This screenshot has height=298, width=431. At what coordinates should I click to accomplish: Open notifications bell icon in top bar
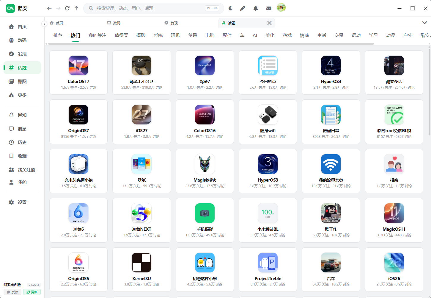[x=256, y=8]
